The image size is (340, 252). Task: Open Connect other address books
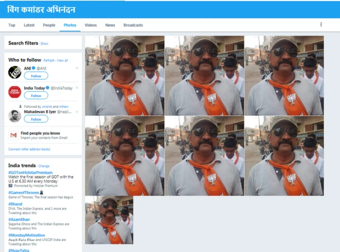coord(29,149)
